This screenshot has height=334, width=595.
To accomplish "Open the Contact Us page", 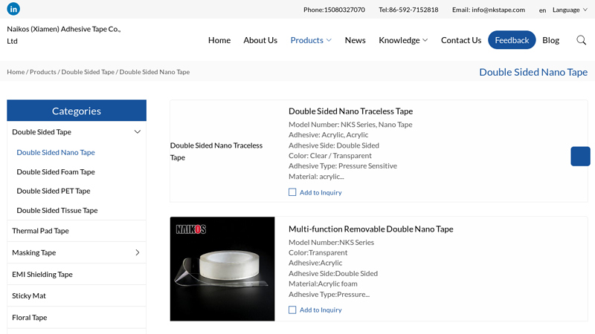I will click(461, 40).
